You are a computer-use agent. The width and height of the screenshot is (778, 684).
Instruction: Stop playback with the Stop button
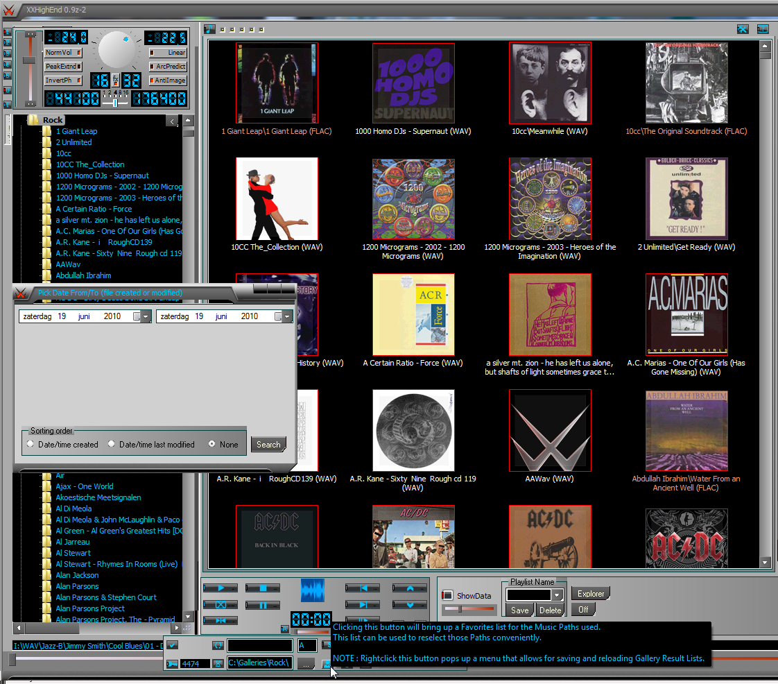263,588
